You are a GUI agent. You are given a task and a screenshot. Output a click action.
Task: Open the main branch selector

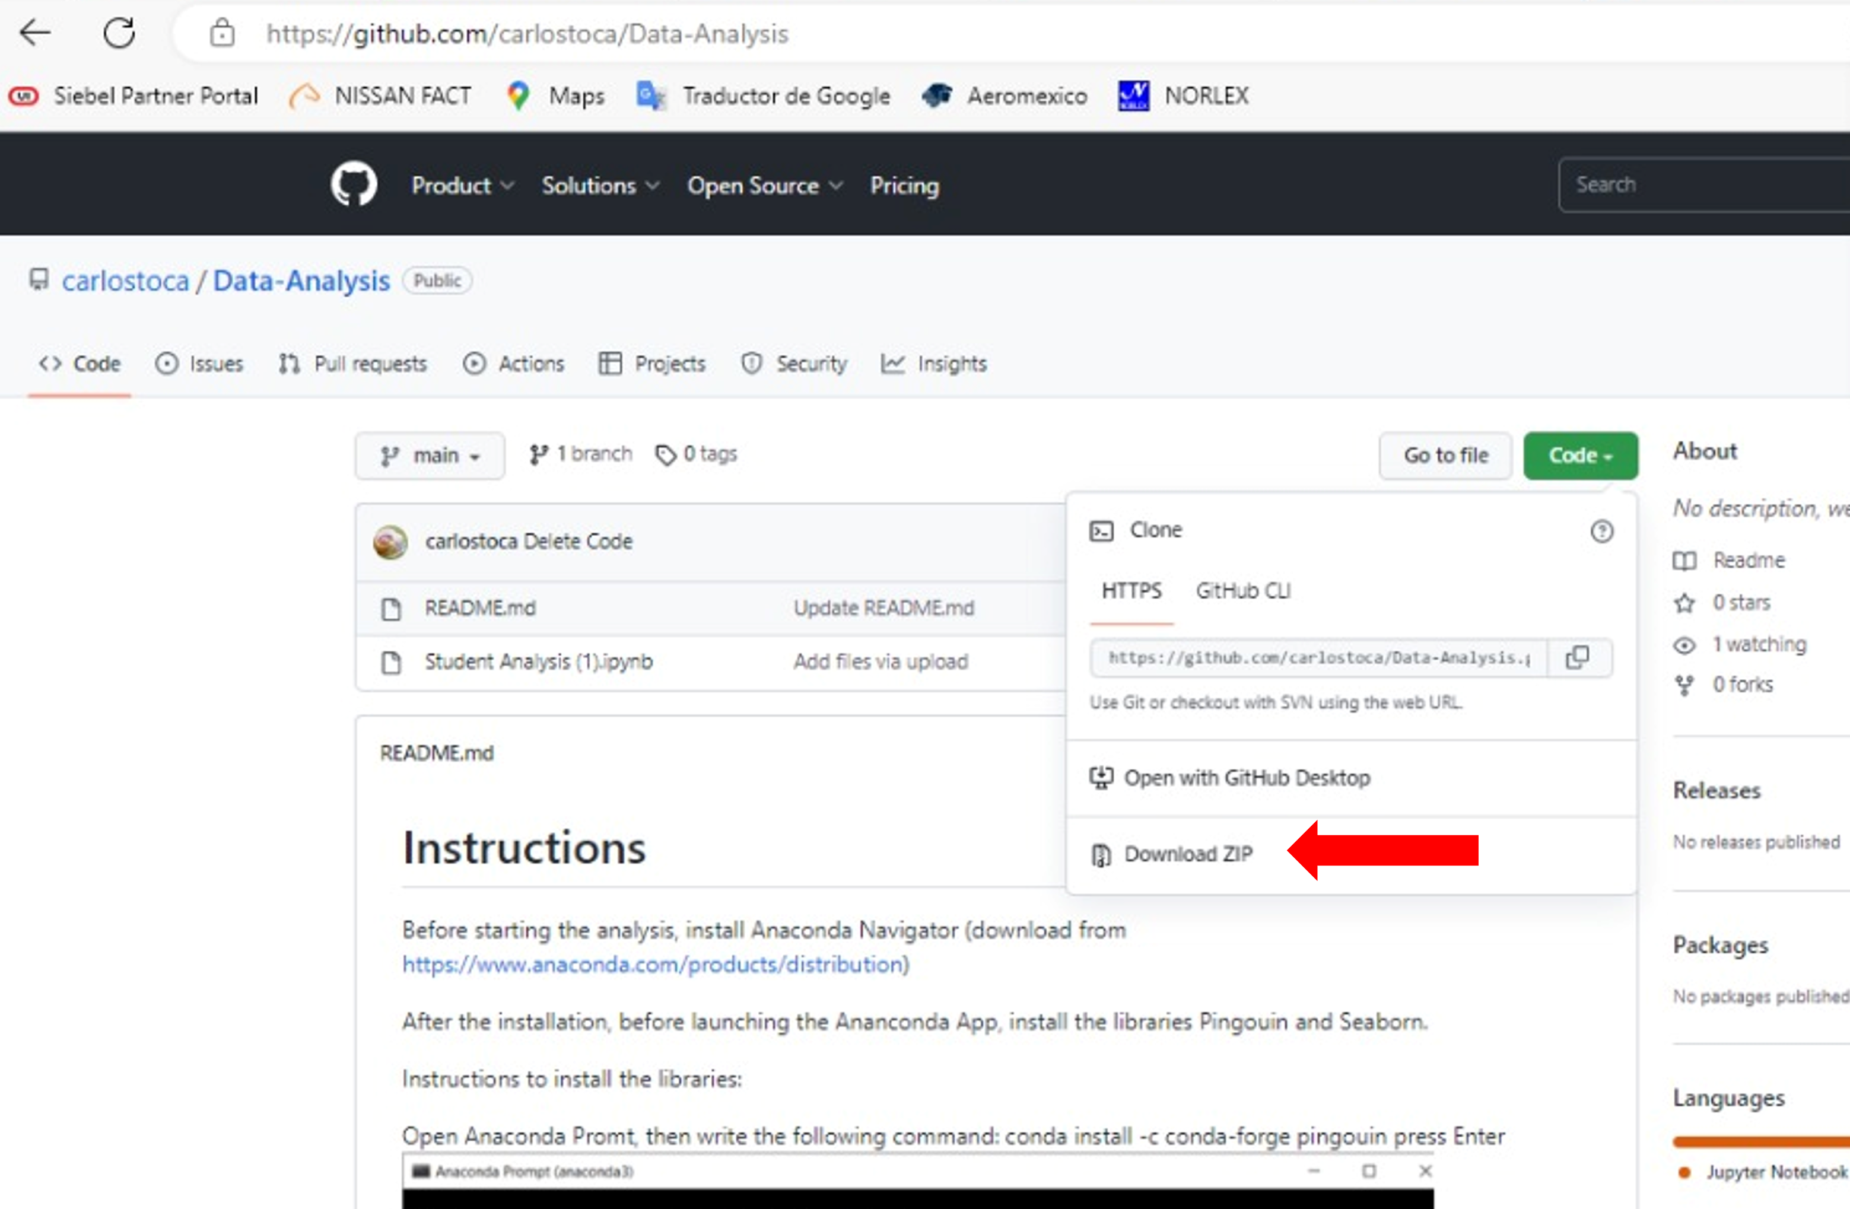pyautogui.click(x=430, y=456)
